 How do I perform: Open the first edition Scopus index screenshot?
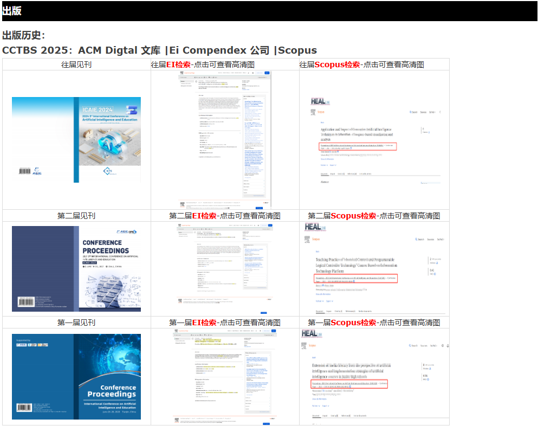coord(374,376)
